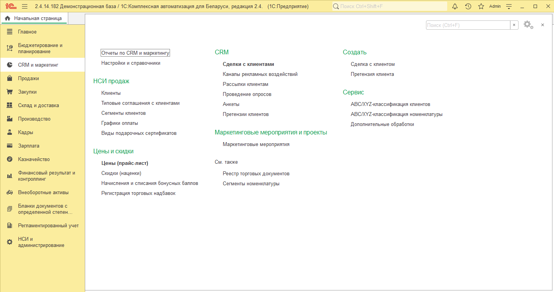
Task: Click the favorites star icon
Action: (x=481, y=6)
